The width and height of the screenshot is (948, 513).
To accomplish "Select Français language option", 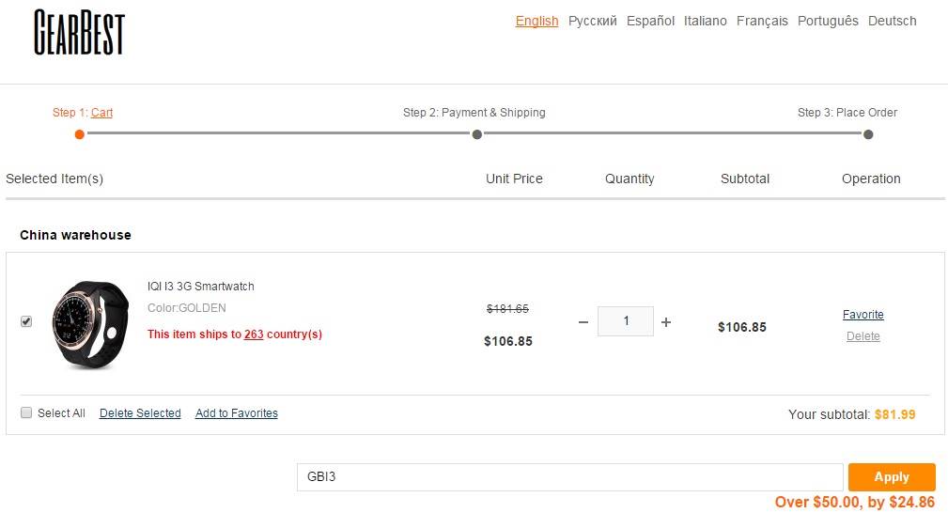I will [762, 21].
